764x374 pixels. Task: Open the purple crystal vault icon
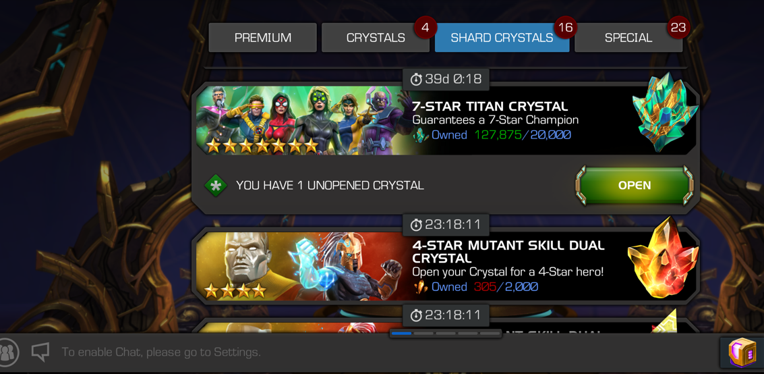742,352
